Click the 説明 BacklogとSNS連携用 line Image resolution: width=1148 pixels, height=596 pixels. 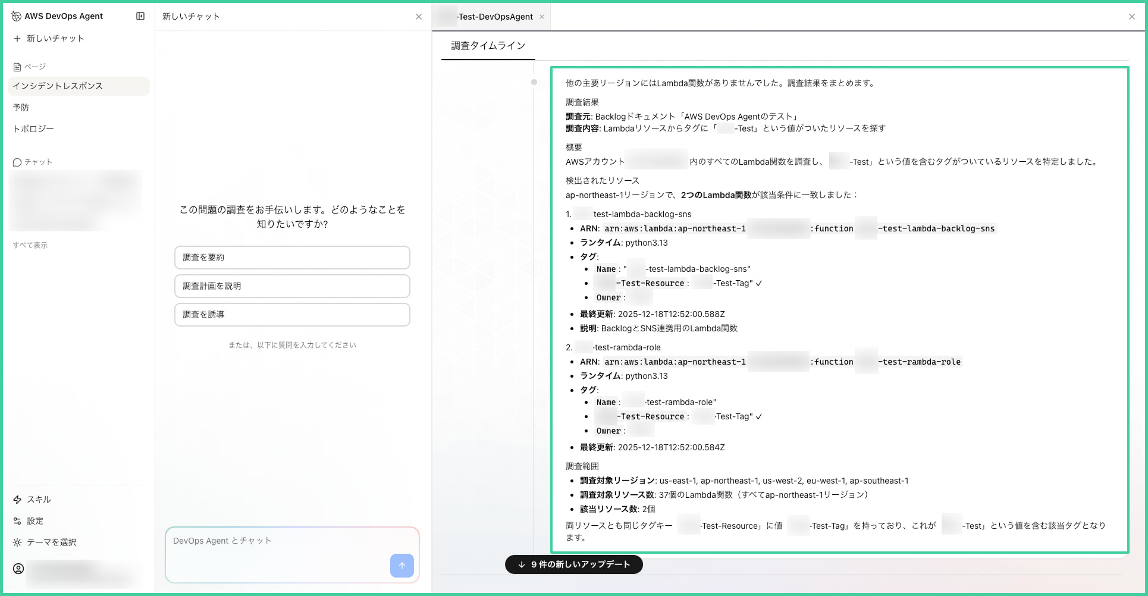tap(658, 328)
